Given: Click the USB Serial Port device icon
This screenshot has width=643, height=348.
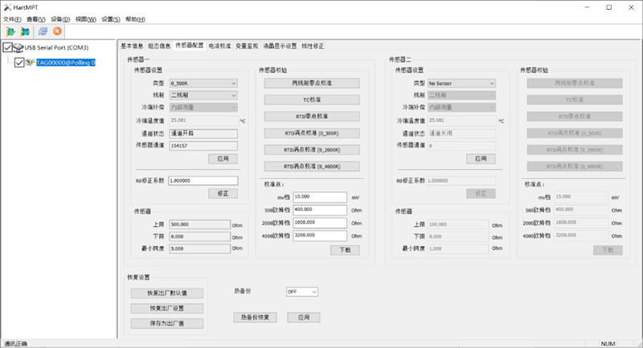Looking at the screenshot, I should coord(18,48).
